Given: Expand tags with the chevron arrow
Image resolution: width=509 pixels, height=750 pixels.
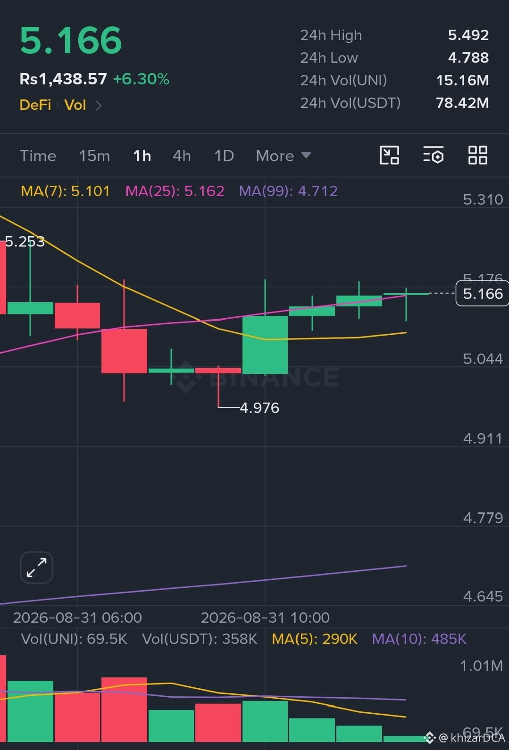Looking at the screenshot, I should point(99,105).
